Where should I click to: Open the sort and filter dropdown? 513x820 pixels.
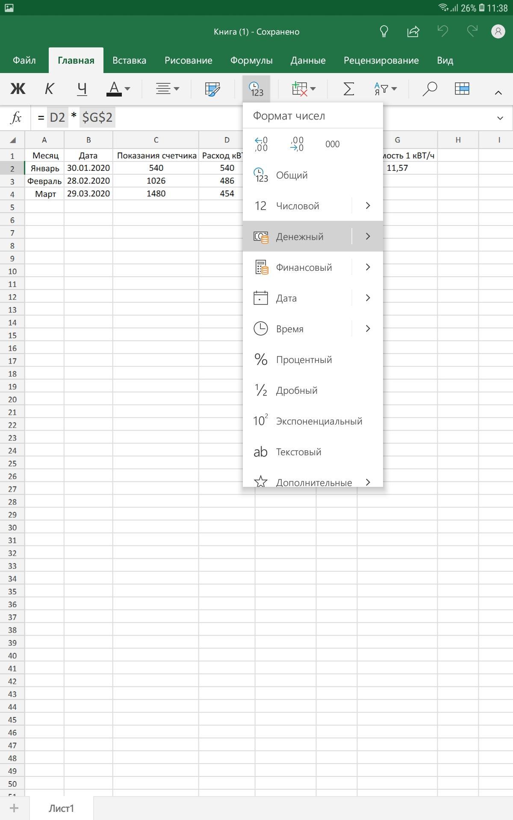click(x=385, y=89)
